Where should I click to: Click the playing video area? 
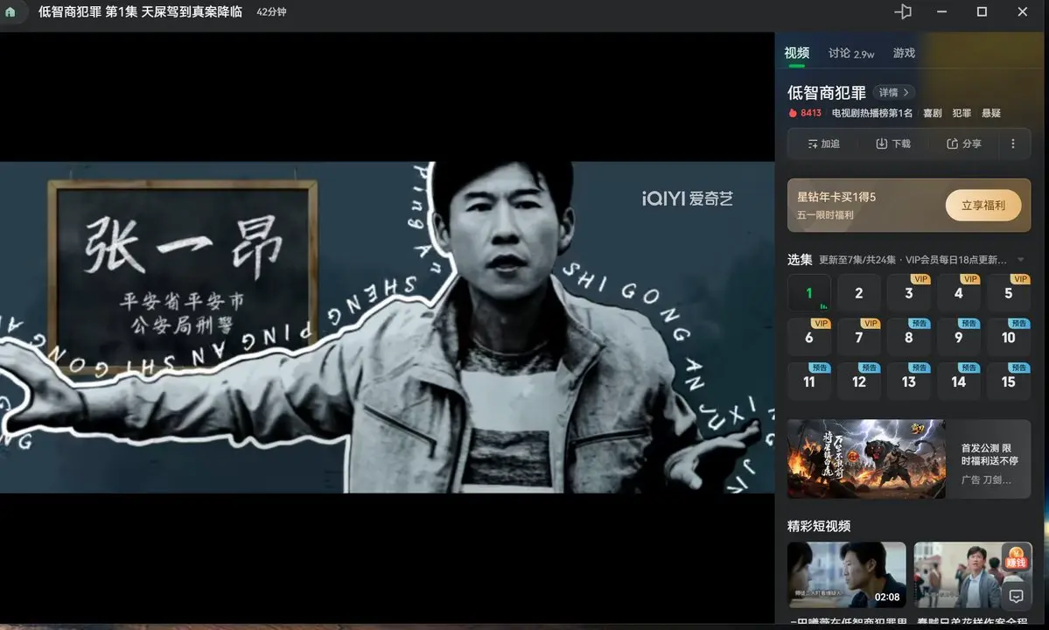tap(388, 328)
